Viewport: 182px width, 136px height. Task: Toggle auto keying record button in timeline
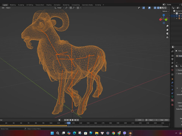[60, 120]
